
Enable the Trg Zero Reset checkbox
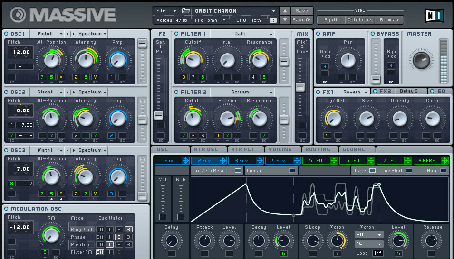click(238, 171)
